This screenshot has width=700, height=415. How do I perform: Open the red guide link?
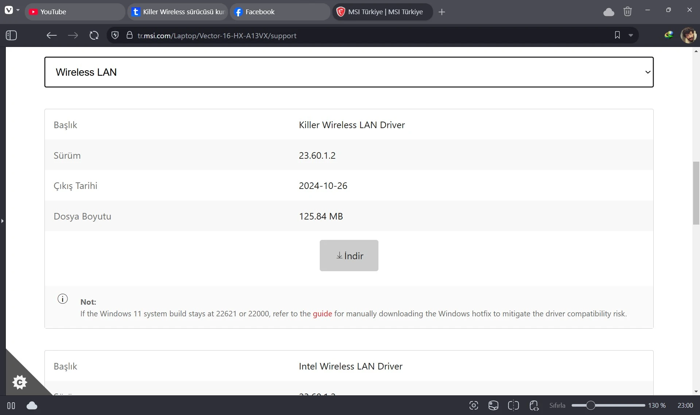pos(322,314)
